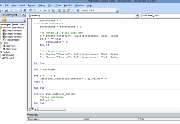Toggle Design Mode icon
180x124 pixels.
pyautogui.click(x=54, y=10)
